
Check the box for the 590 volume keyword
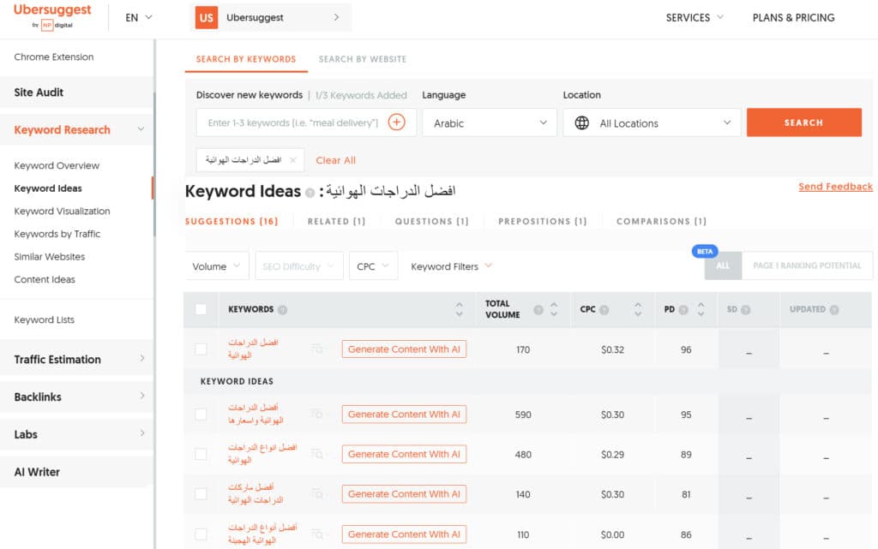tap(201, 415)
